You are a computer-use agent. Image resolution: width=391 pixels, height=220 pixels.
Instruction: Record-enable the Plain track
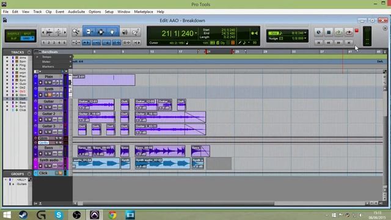point(41,82)
